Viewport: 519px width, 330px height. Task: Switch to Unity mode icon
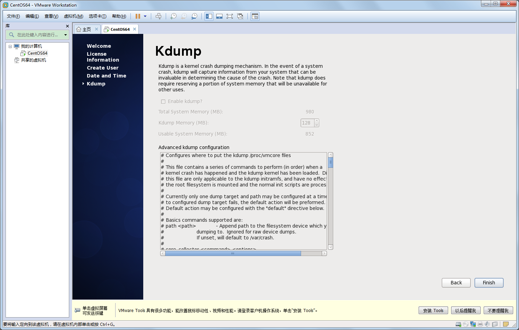coord(240,16)
